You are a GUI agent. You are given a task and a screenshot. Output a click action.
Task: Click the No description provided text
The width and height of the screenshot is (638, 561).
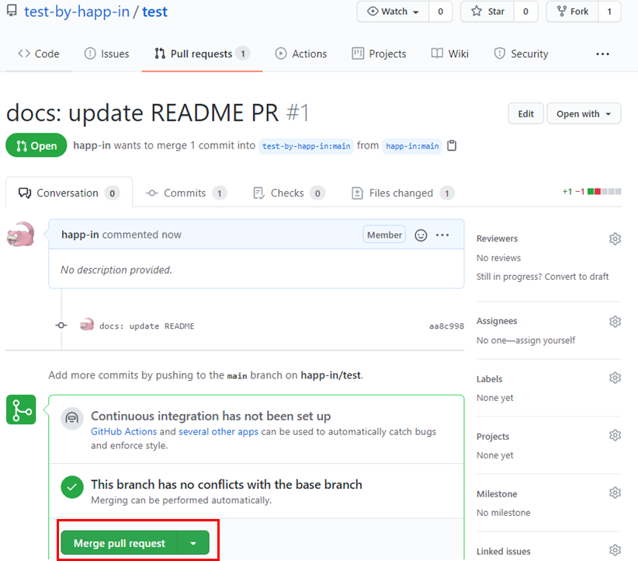pyautogui.click(x=116, y=270)
